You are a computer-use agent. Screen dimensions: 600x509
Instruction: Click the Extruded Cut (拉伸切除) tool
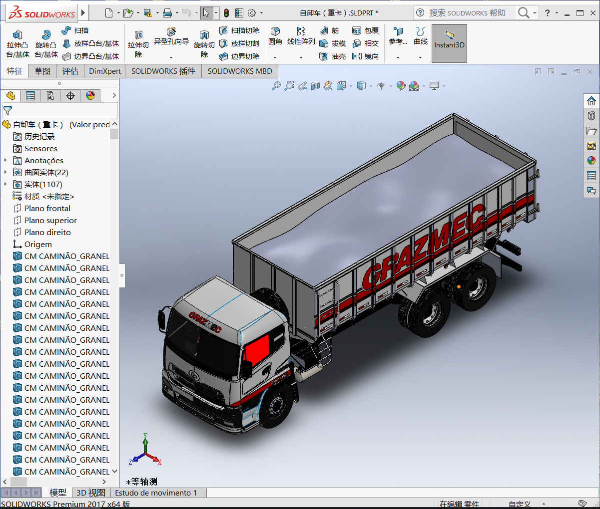tap(138, 44)
